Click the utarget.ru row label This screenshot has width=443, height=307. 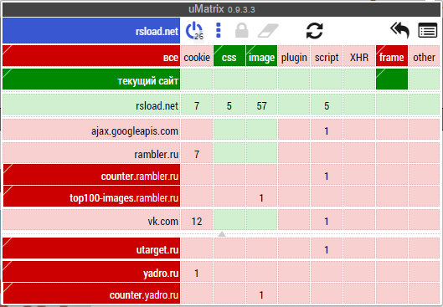pyautogui.click(x=91, y=248)
